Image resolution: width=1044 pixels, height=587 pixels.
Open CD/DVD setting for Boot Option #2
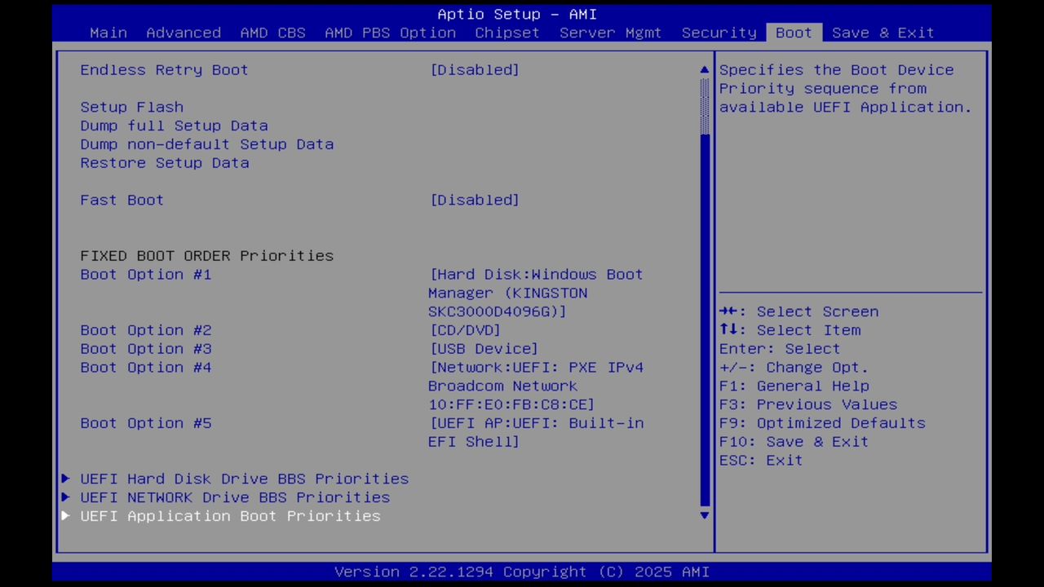465,329
